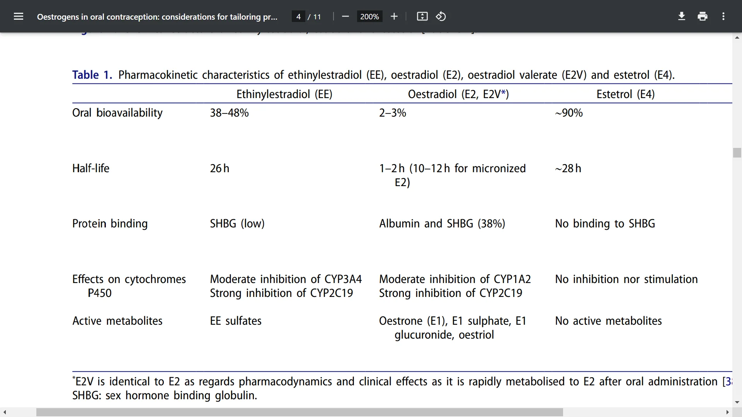
Task: Click the scroll down arrow
Action: (x=737, y=402)
